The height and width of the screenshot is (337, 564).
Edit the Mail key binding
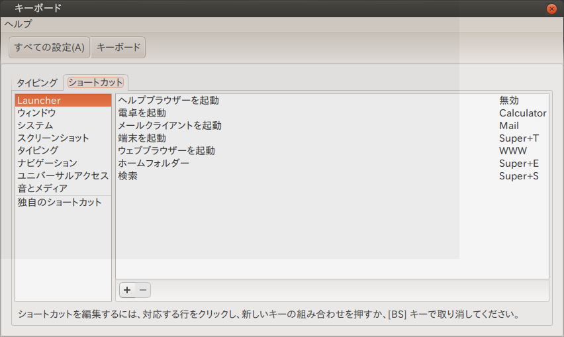pyautogui.click(x=508, y=126)
